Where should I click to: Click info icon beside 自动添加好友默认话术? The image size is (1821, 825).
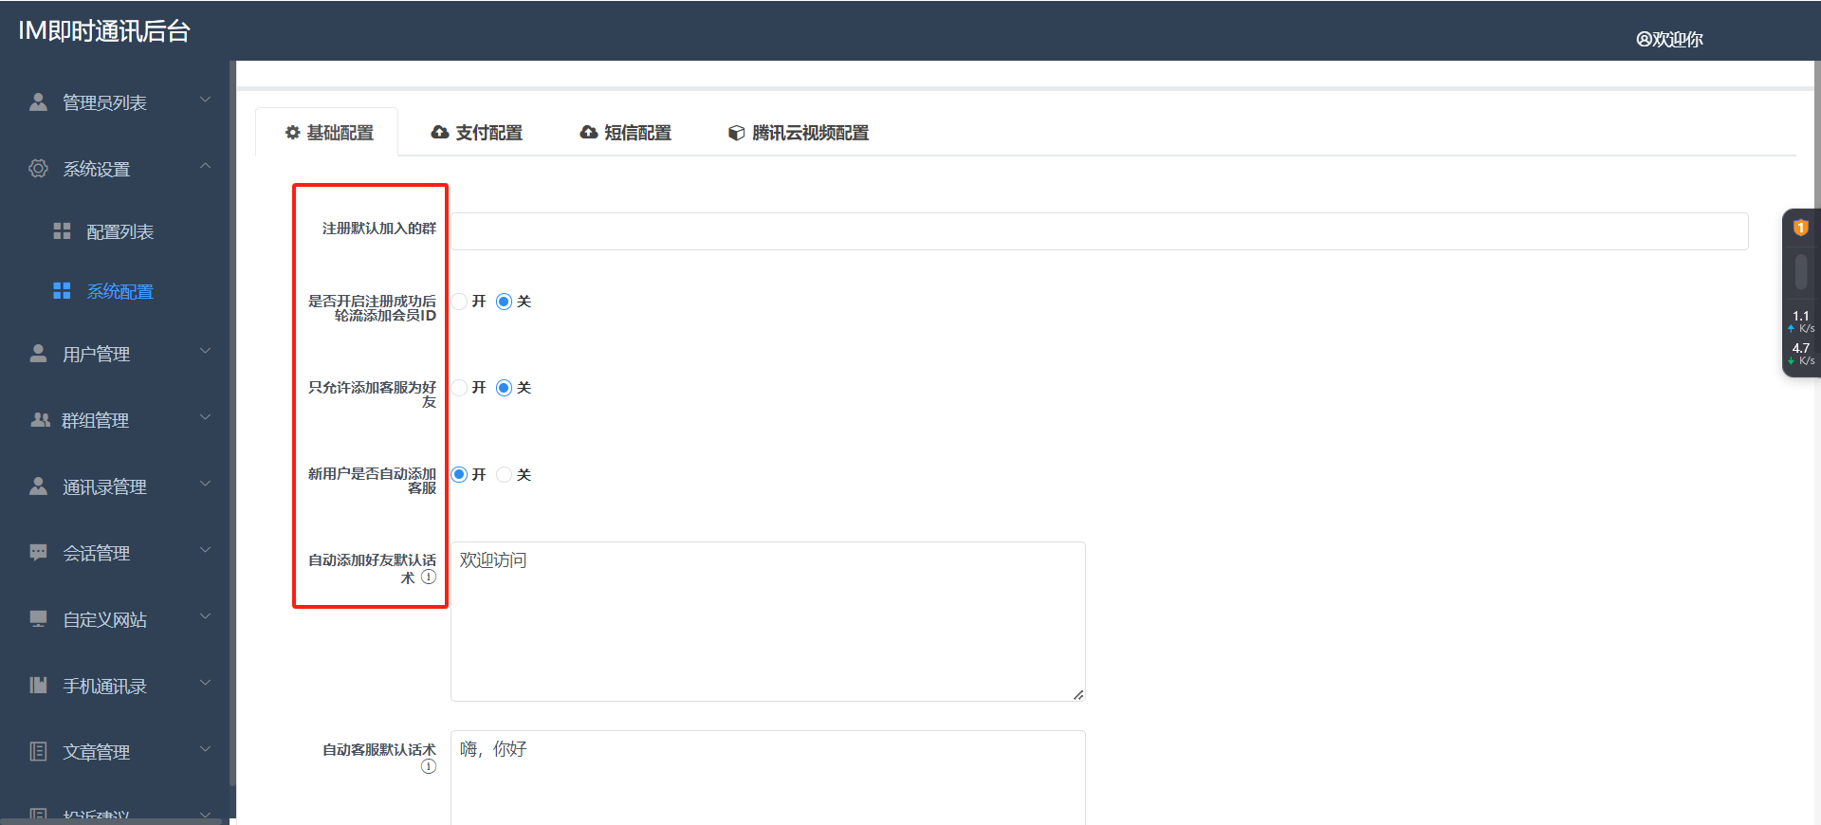[x=429, y=577]
